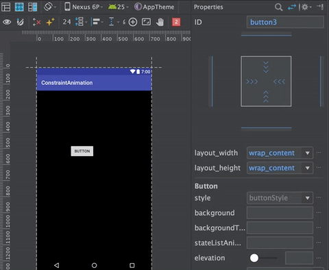329x270 pixels.
Task: Click Clear All Constraints icon
Action: tap(36, 22)
